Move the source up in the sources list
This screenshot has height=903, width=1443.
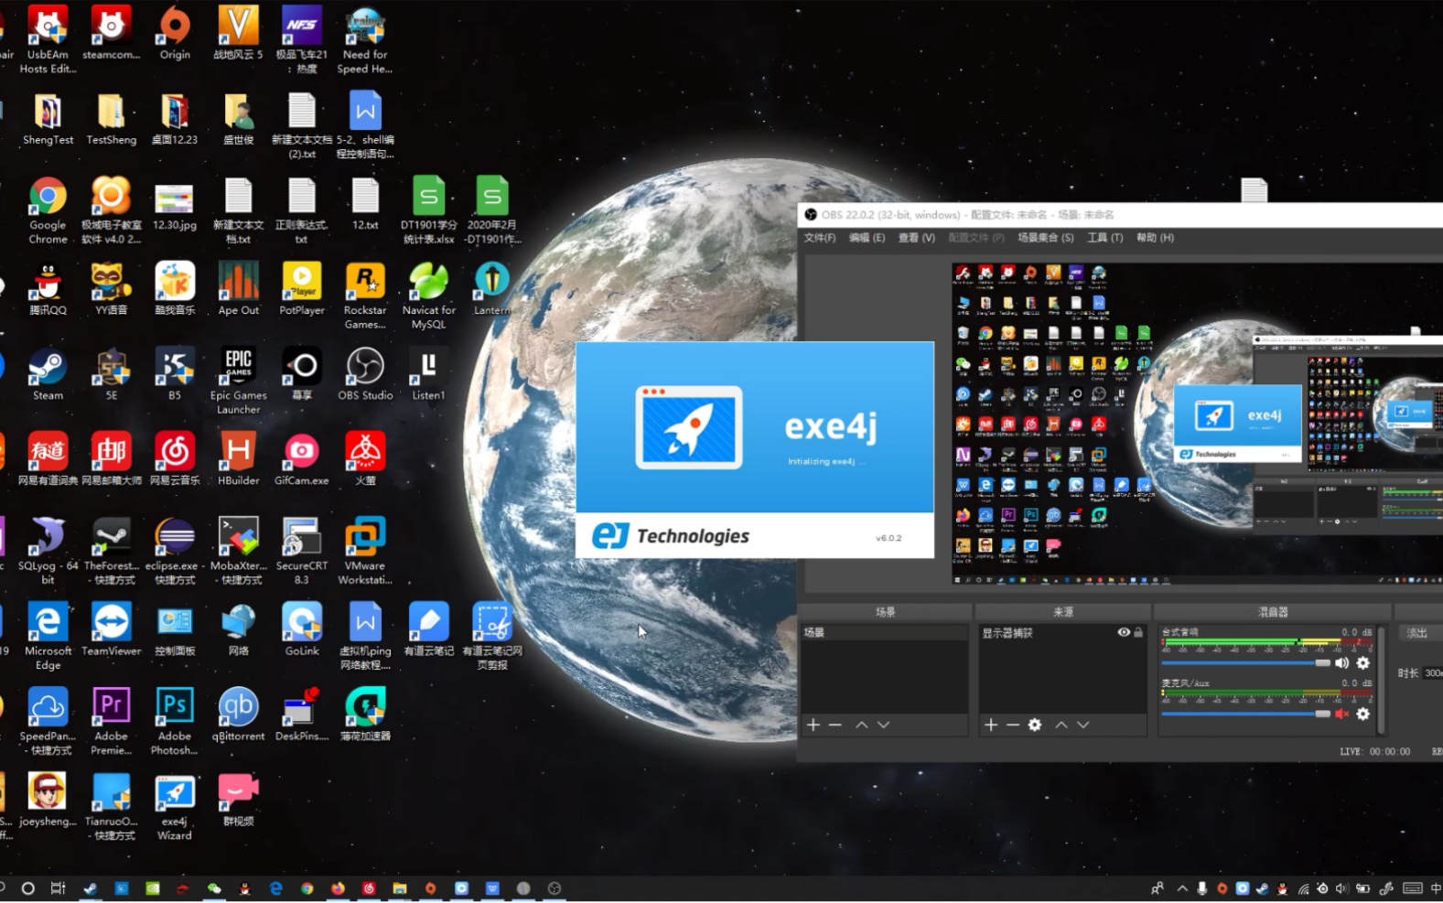(1061, 725)
